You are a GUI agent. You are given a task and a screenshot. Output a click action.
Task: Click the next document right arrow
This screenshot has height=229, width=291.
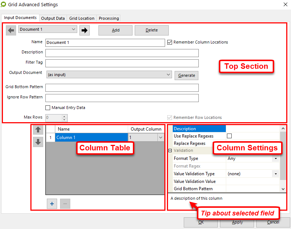coord(85,30)
